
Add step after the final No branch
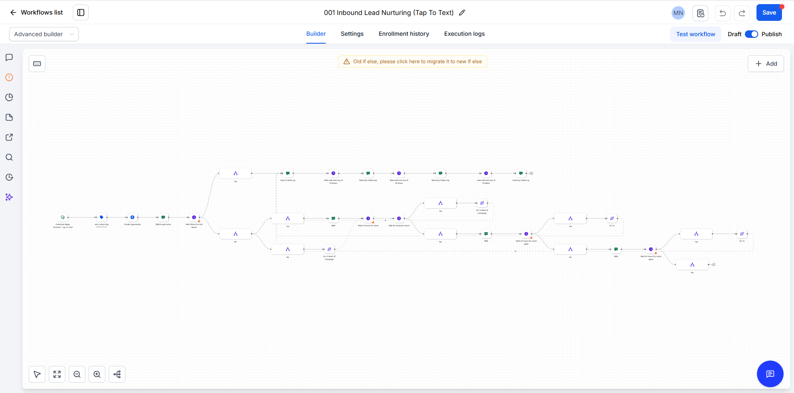[x=714, y=264]
